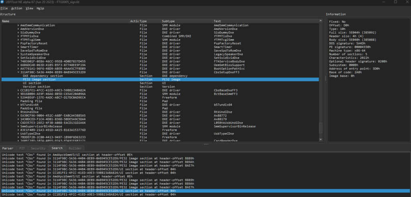This screenshot has height=197, width=411.
Task: Expand the RtkUndiDxe tree item
Action: tap(18, 112)
